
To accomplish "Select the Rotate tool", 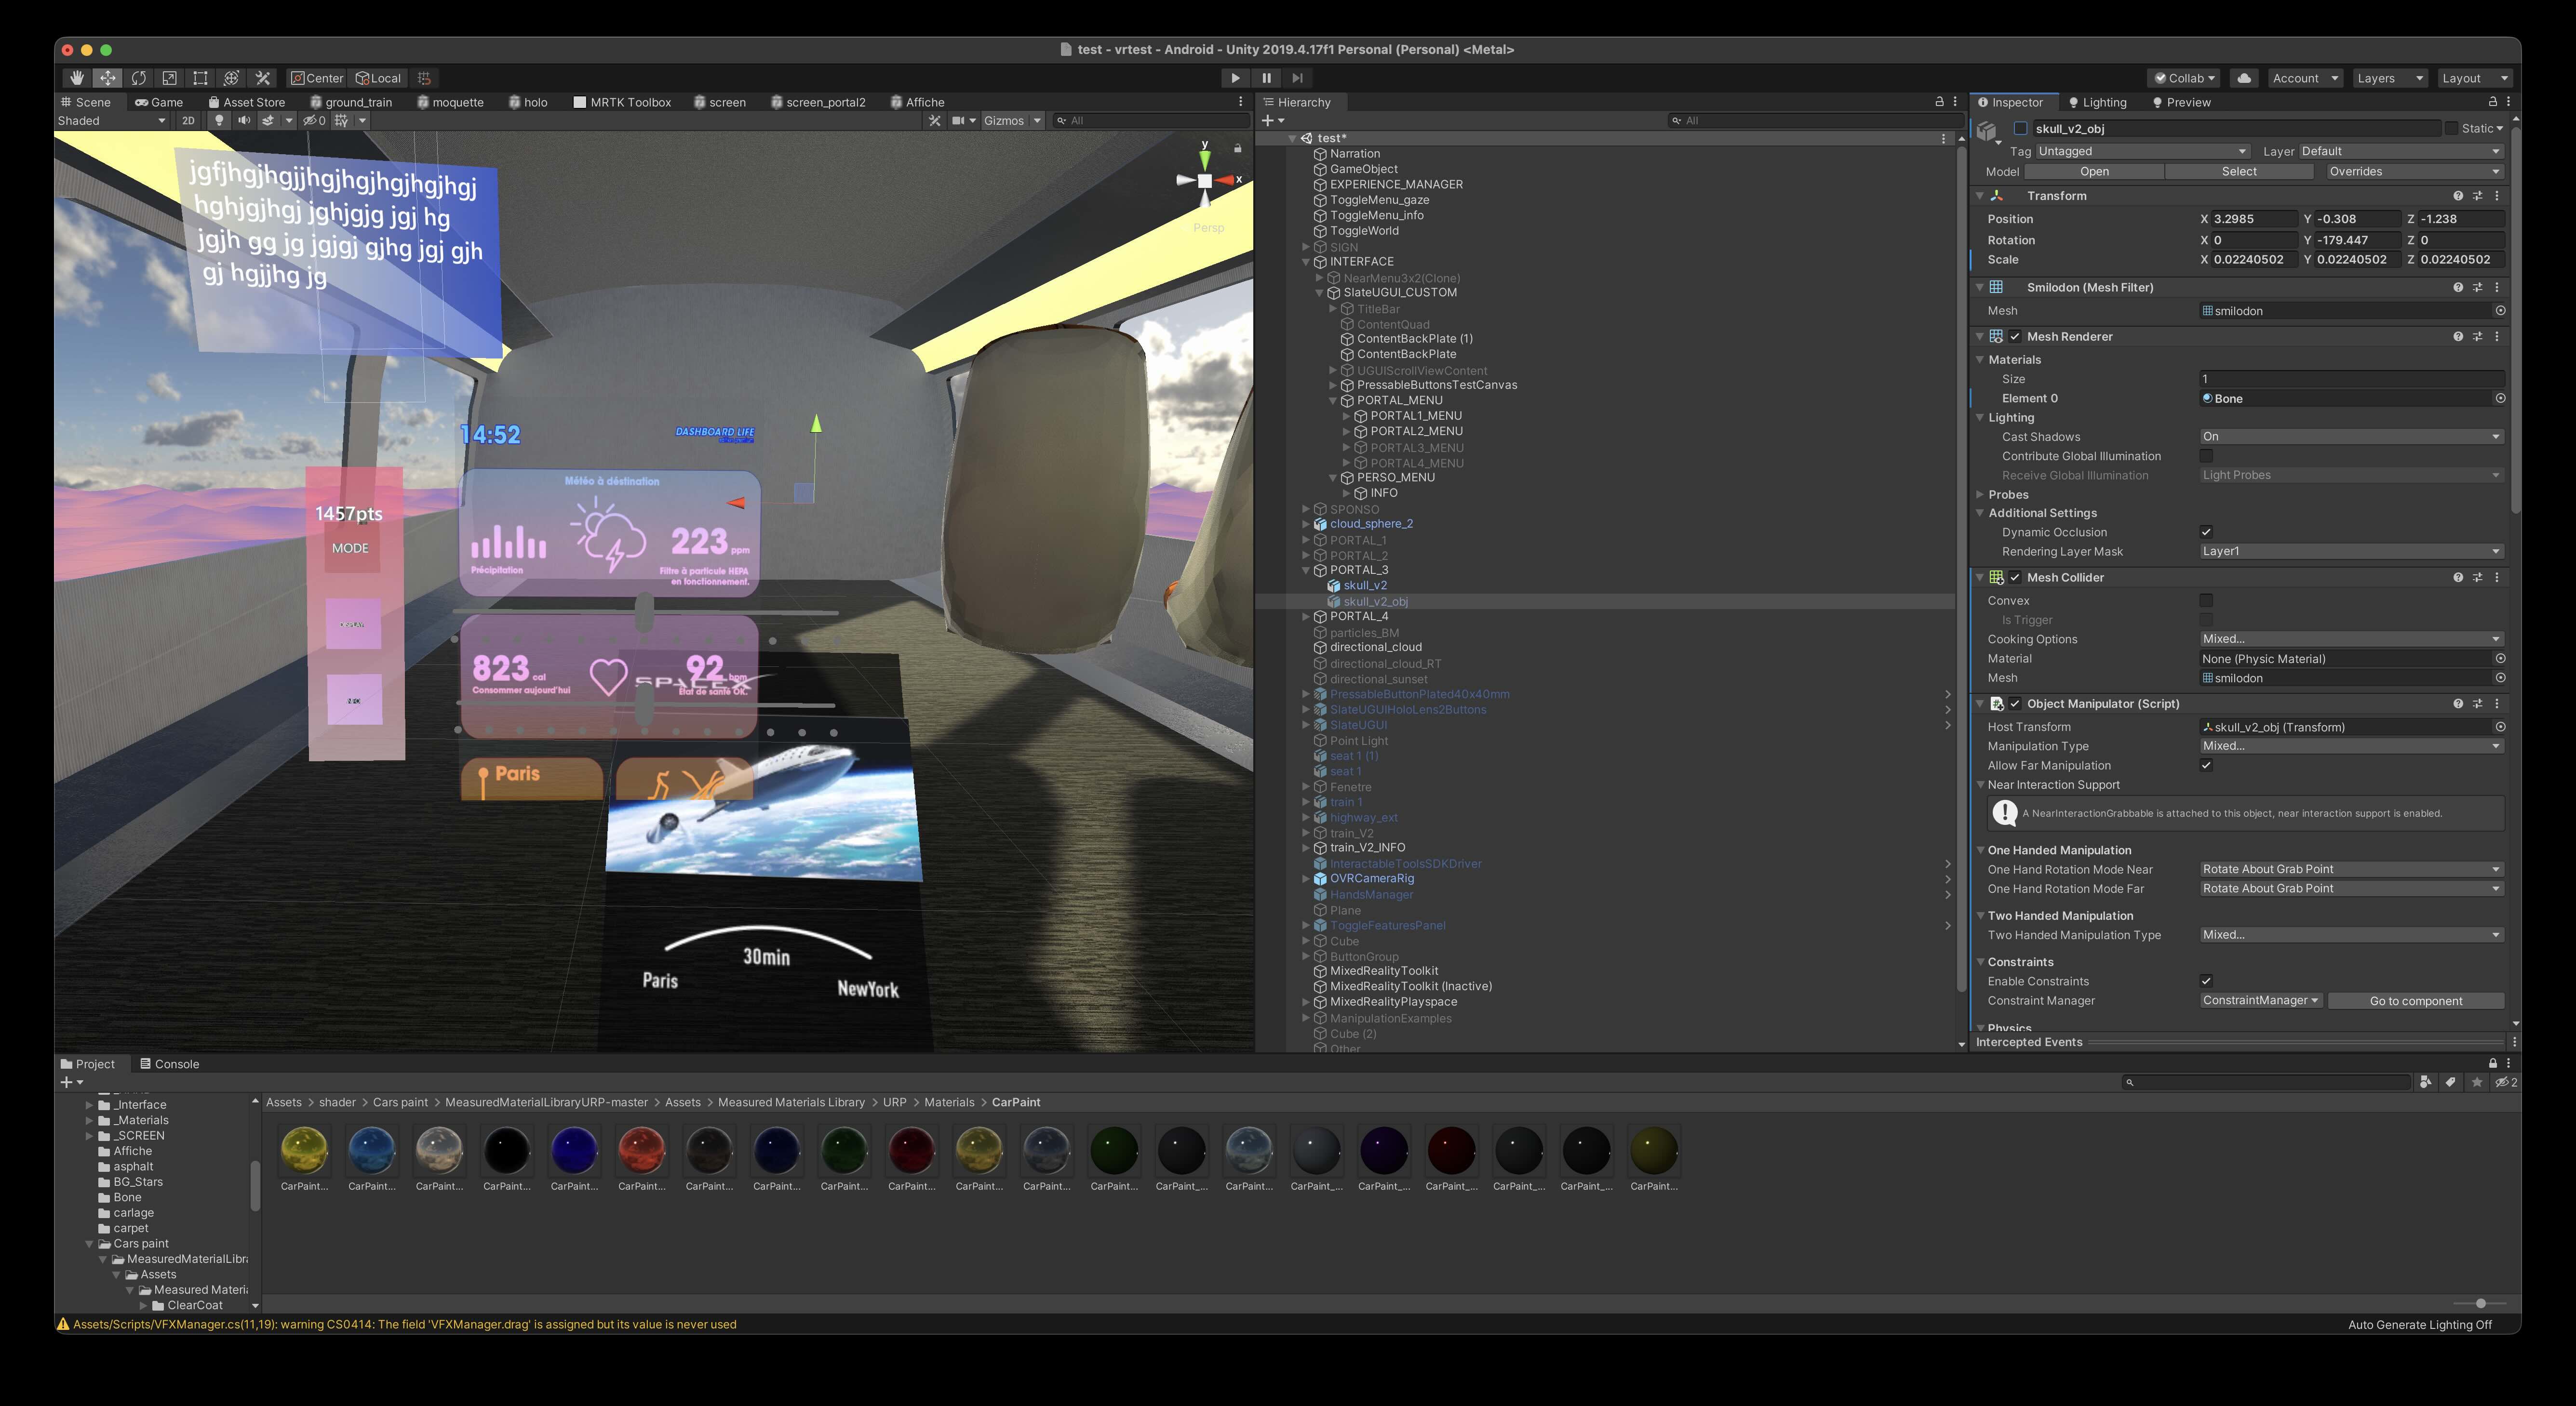I will point(139,77).
